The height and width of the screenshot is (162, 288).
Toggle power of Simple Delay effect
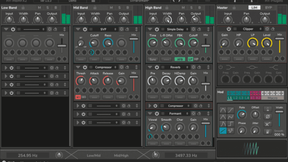click(157, 29)
